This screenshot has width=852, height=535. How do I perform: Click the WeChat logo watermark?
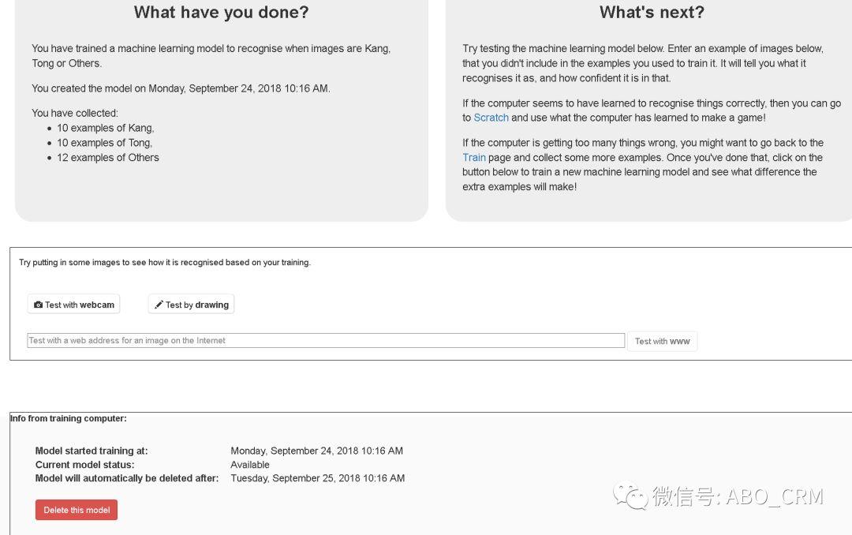pyautogui.click(x=630, y=496)
